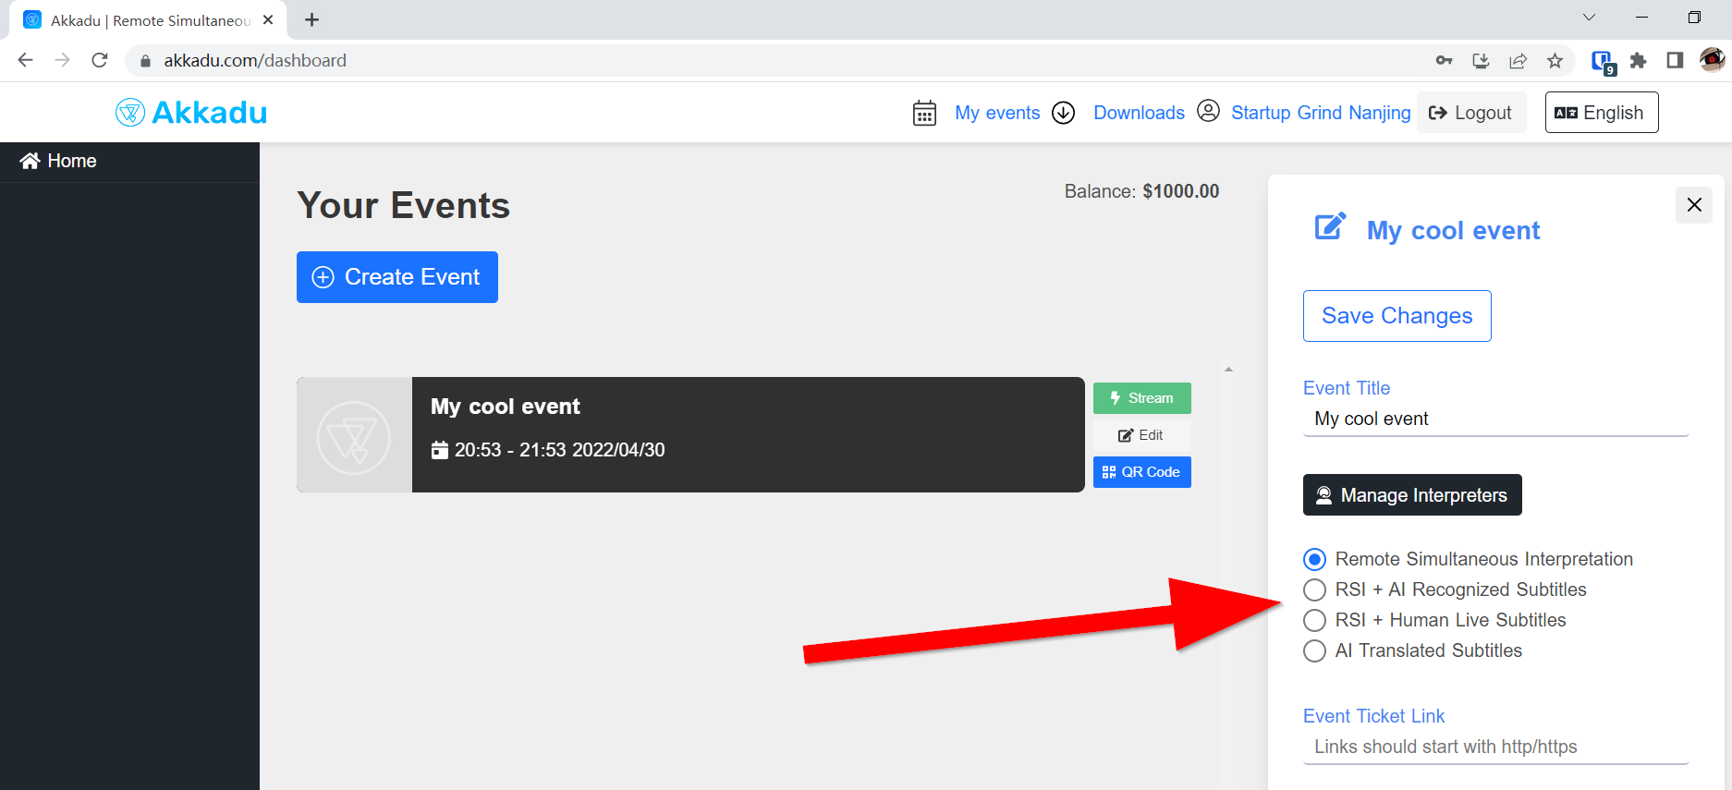Viewport: 1732px width, 790px height.
Task: Click the Akkadu brand name text
Action: click(210, 113)
